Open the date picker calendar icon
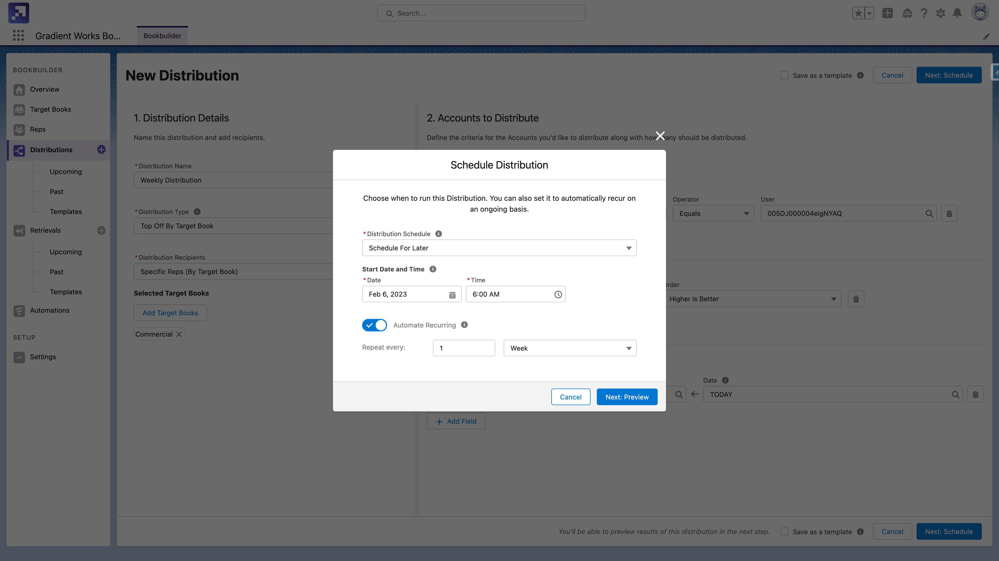Image resolution: width=999 pixels, height=561 pixels. pyautogui.click(x=452, y=295)
